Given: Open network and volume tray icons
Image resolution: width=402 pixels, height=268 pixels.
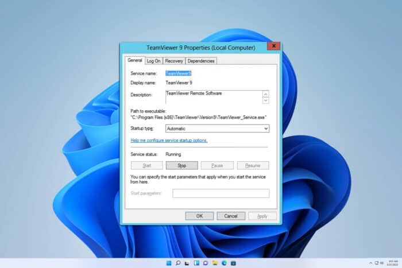Looking at the screenshot, I should 379,263.
